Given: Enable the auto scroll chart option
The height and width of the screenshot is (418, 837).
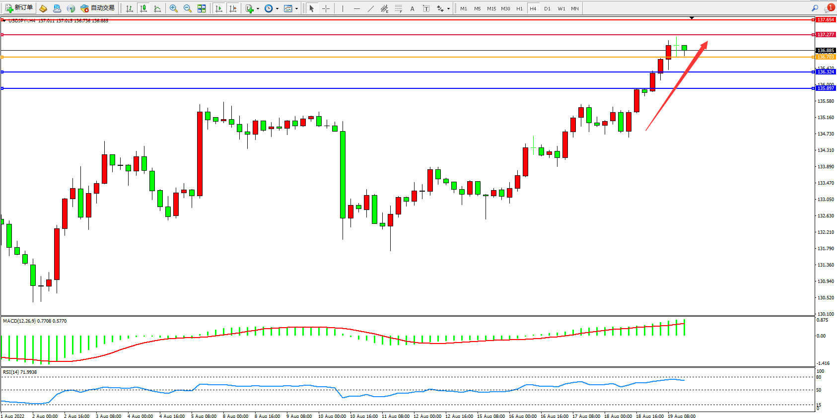Looking at the screenshot, I should (219, 8).
